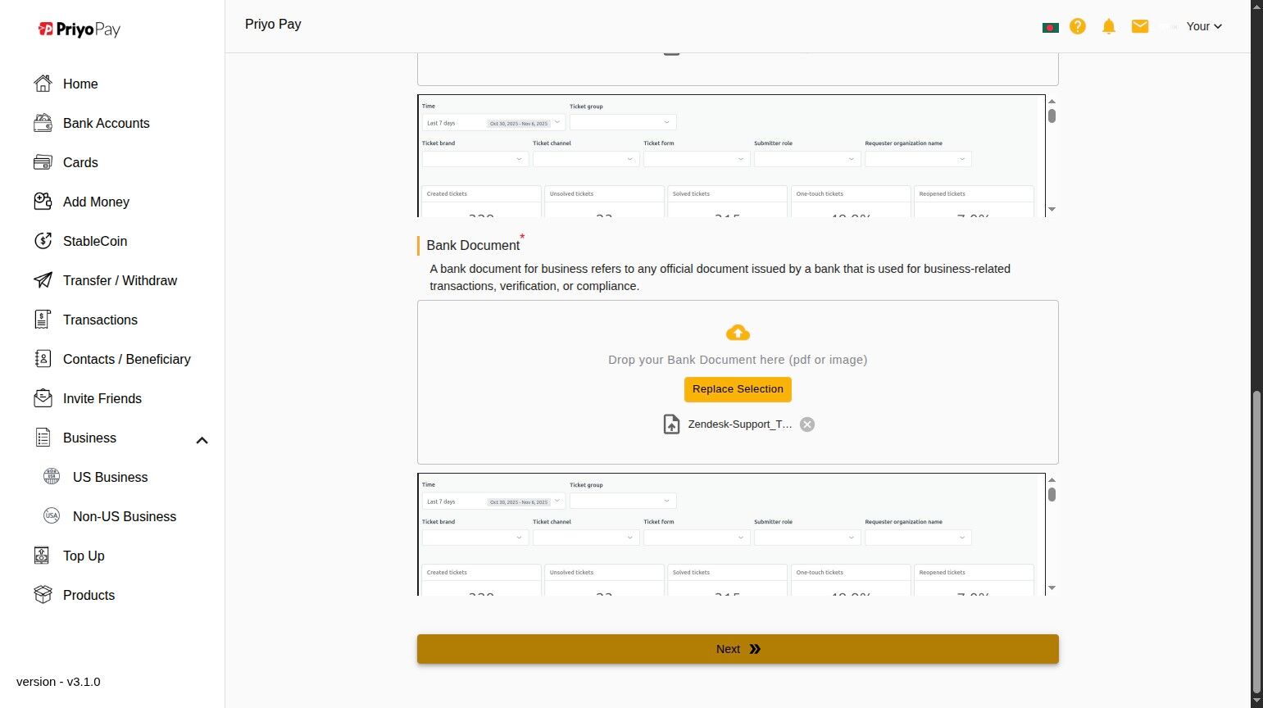Open messages with the envelope icon

[1140, 26]
